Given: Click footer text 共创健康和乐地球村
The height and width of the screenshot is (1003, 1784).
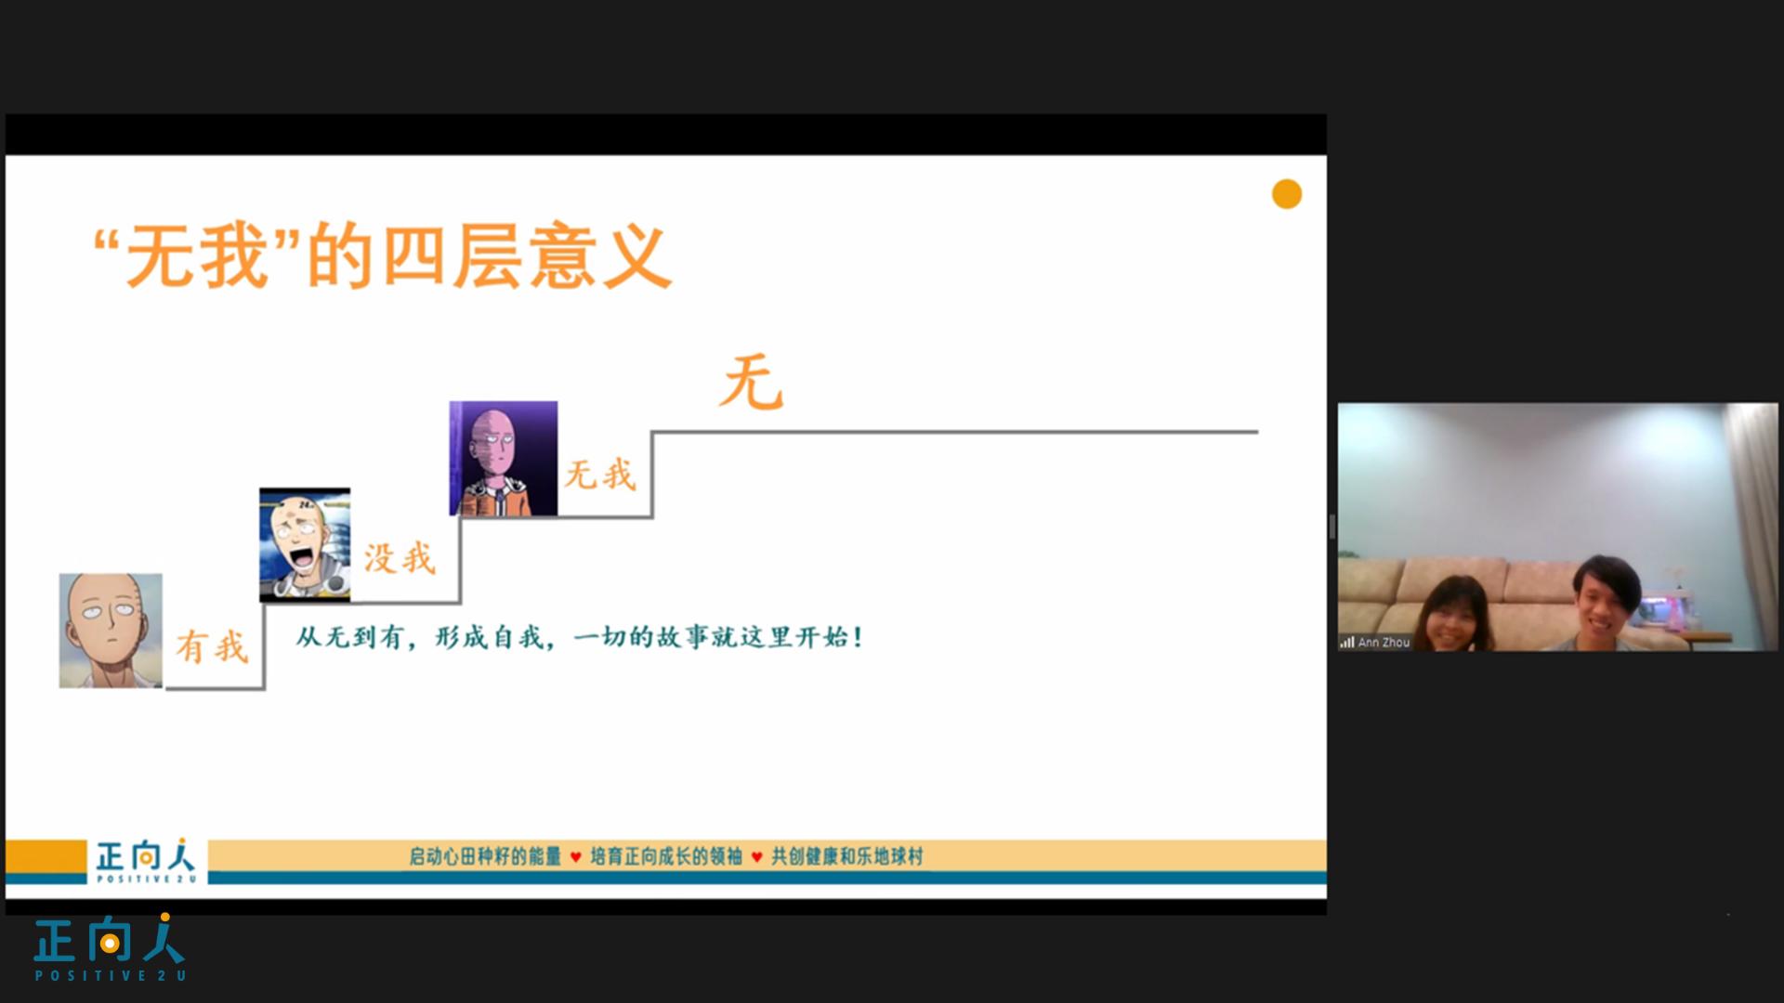Looking at the screenshot, I should tap(847, 856).
